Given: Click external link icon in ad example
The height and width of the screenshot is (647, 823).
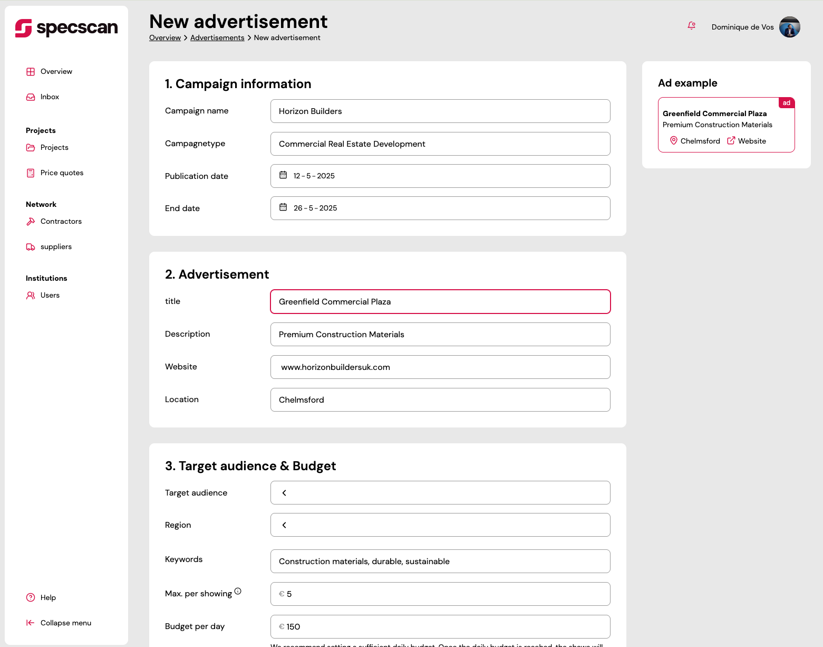Looking at the screenshot, I should point(731,140).
